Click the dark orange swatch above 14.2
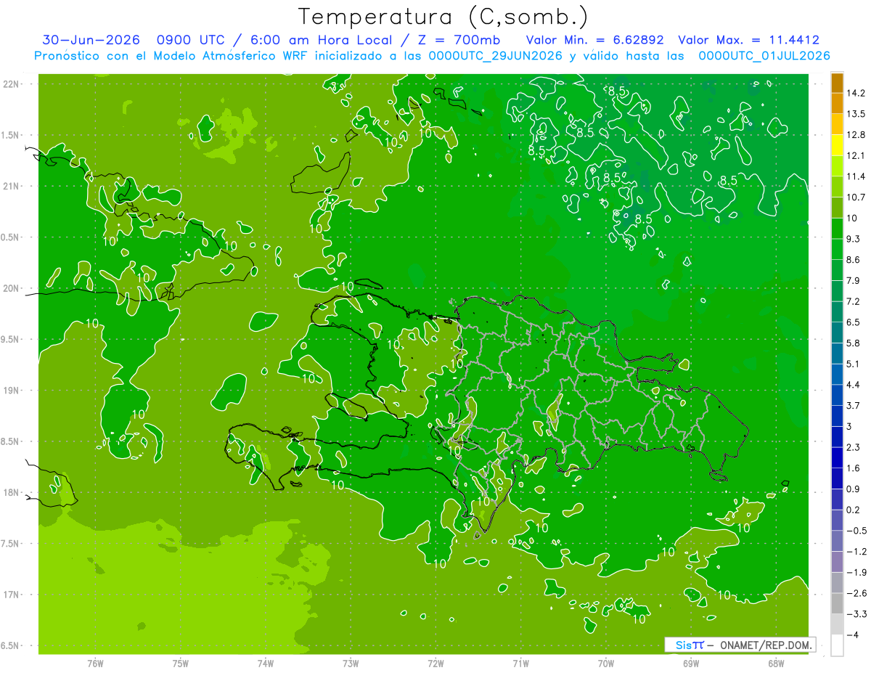Image resolution: width=871 pixels, height=673 pixels. pyautogui.click(x=837, y=83)
